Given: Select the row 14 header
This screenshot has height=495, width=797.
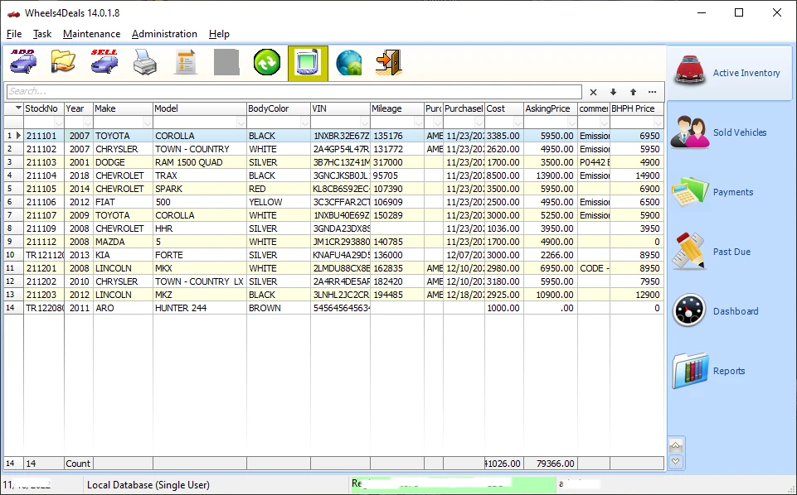Looking at the screenshot, I should [13, 308].
